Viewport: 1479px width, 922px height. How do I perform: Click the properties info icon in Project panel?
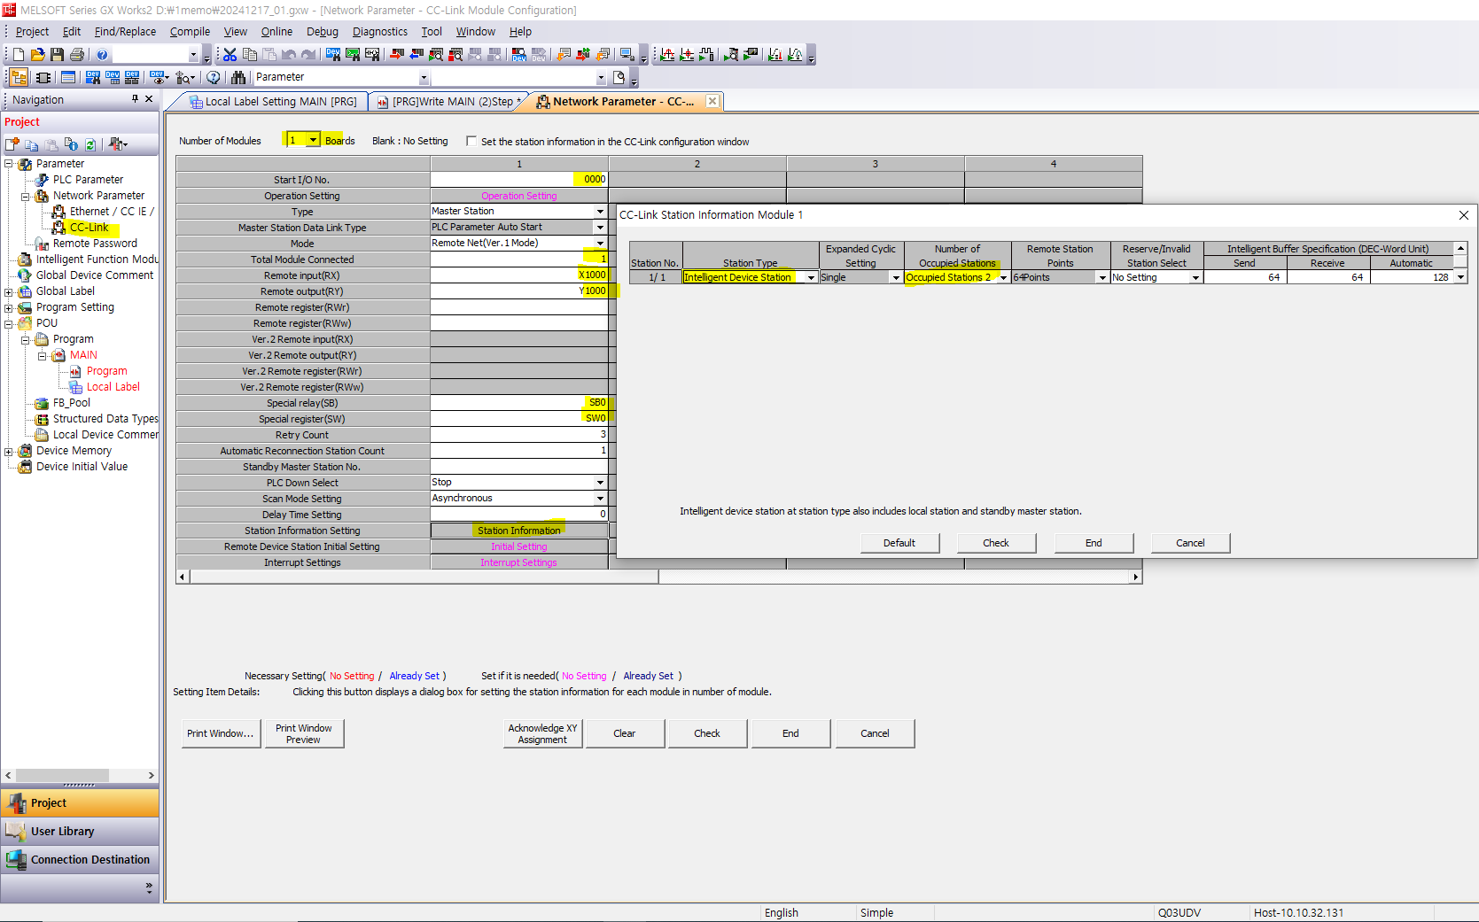(71, 144)
